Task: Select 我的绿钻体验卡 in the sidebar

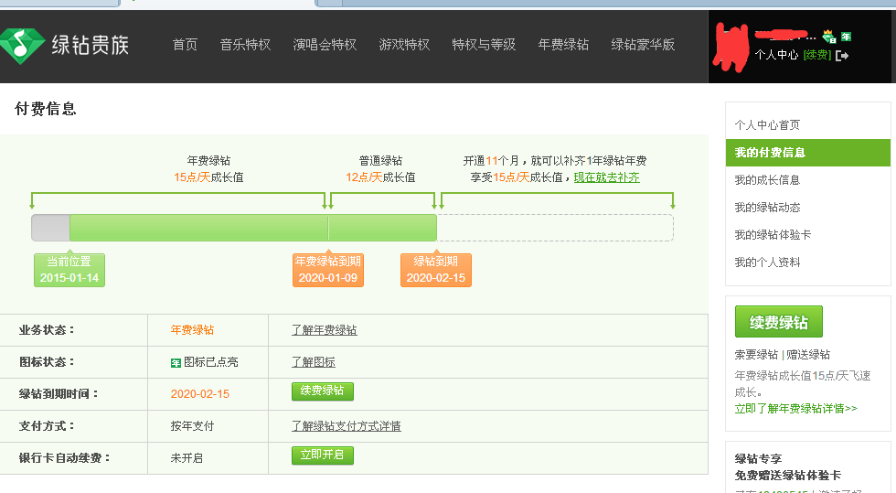Action: click(x=773, y=234)
